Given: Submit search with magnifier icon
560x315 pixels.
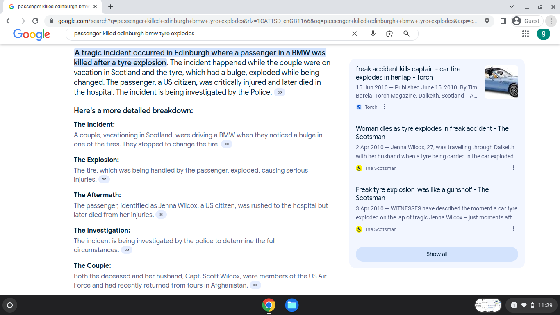Looking at the screenshot, I should 407,34.
